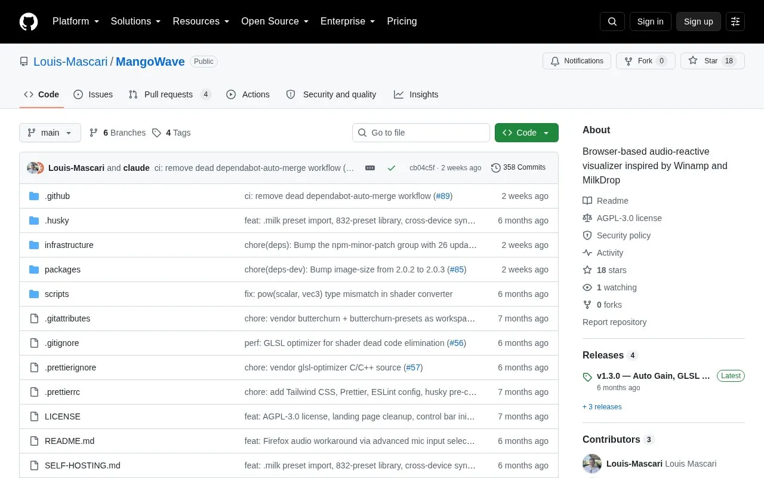Switch to the Pull requests tab
The width and height of the screenshot is (764, 478).
point(170,94)
